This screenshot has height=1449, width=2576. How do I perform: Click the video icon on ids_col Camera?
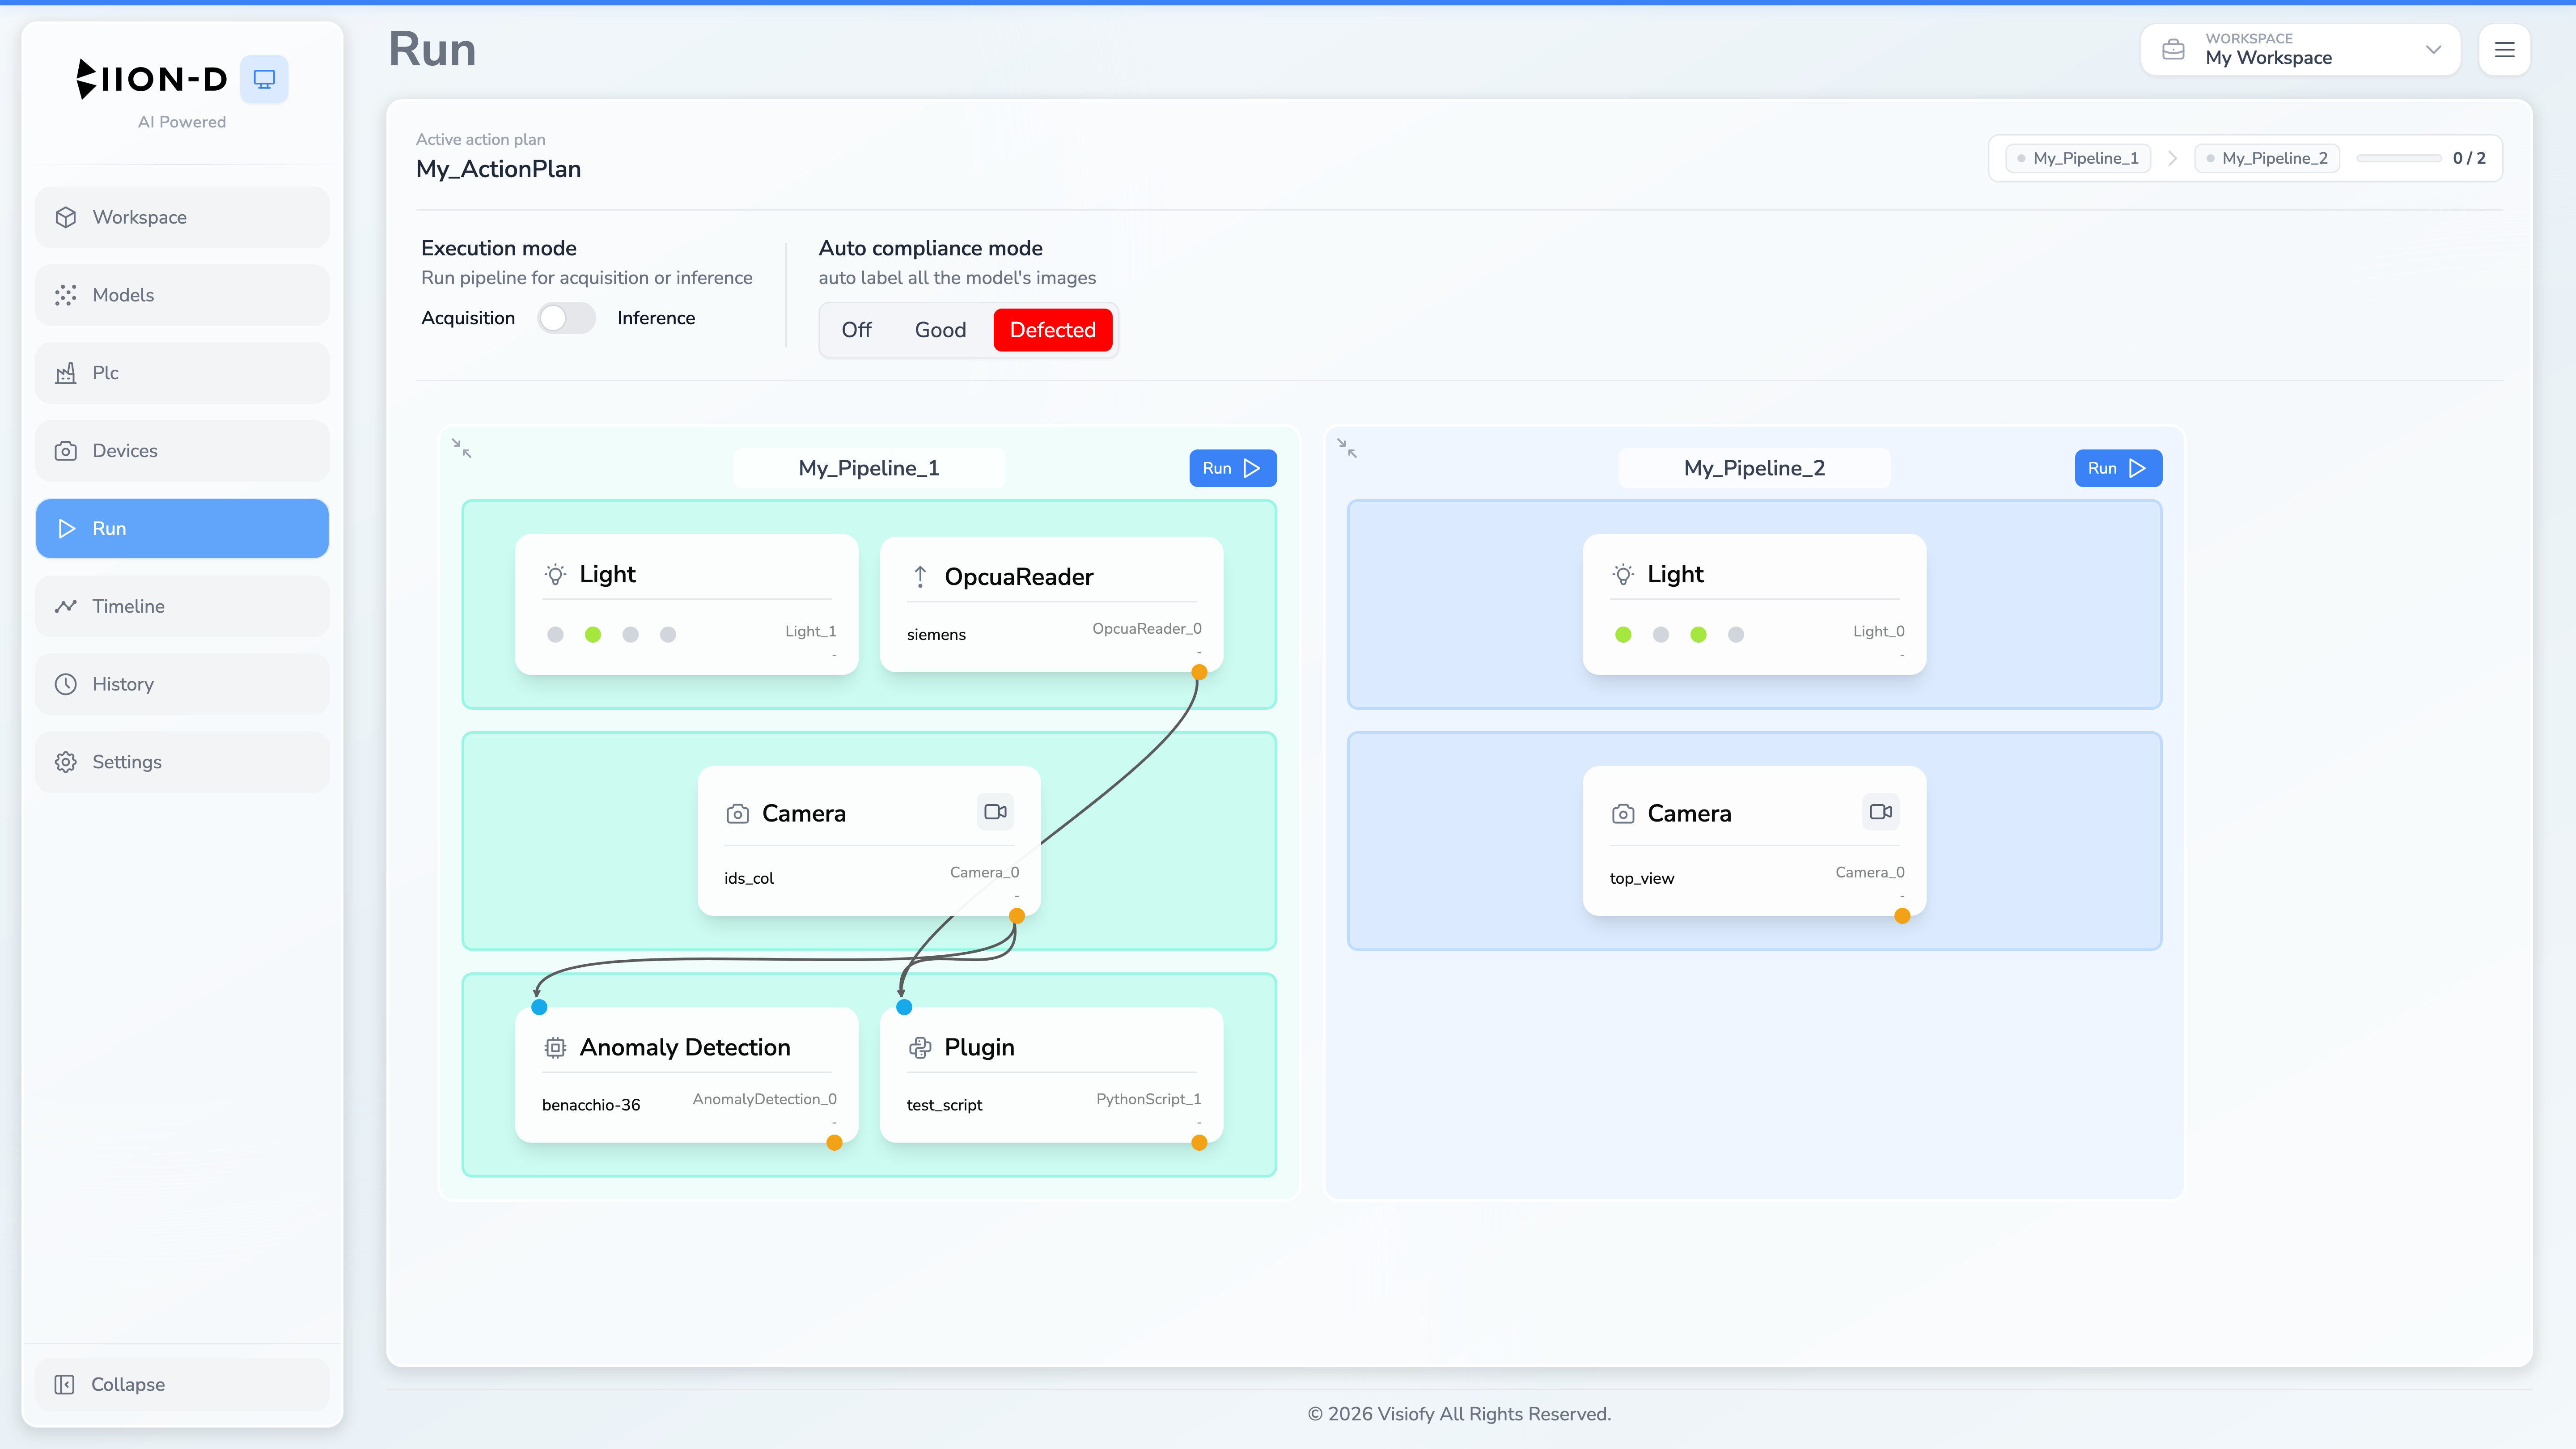coord(995,812)
